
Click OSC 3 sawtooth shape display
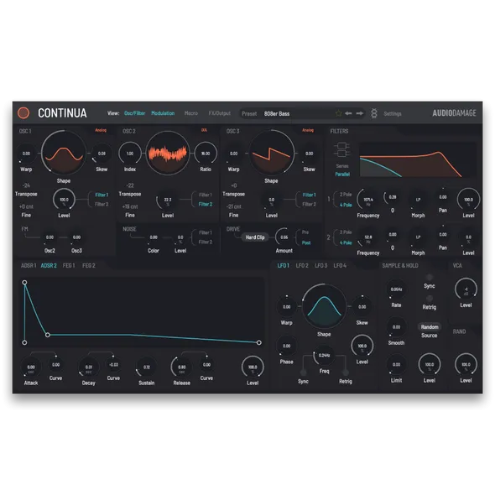click(271, 153)
